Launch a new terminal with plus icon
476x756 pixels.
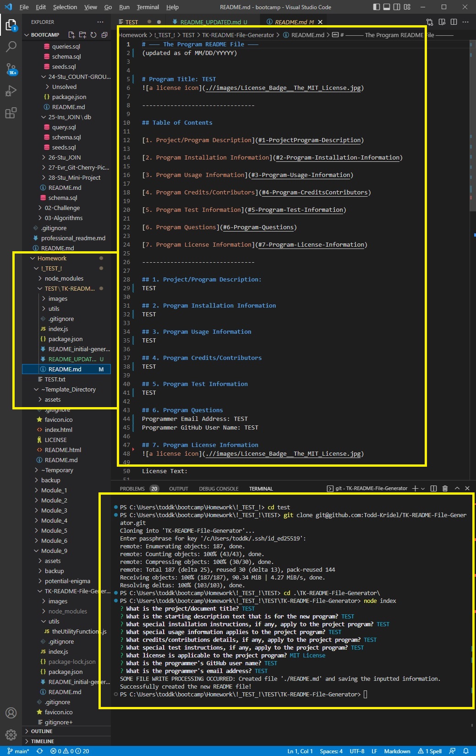[x=415, y=489]
